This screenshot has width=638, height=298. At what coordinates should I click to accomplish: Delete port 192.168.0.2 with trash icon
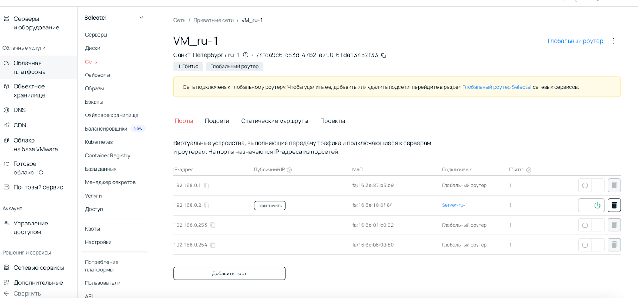614,205
